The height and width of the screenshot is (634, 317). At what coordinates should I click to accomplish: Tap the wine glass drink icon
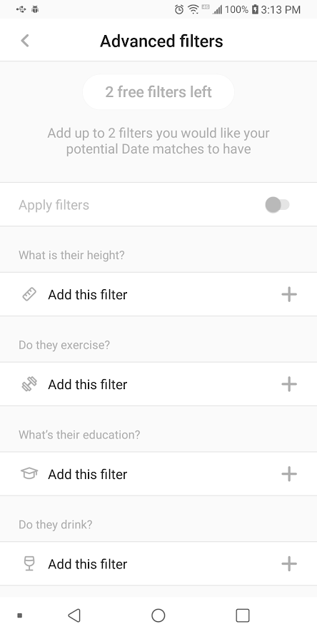tap(29, 563)
